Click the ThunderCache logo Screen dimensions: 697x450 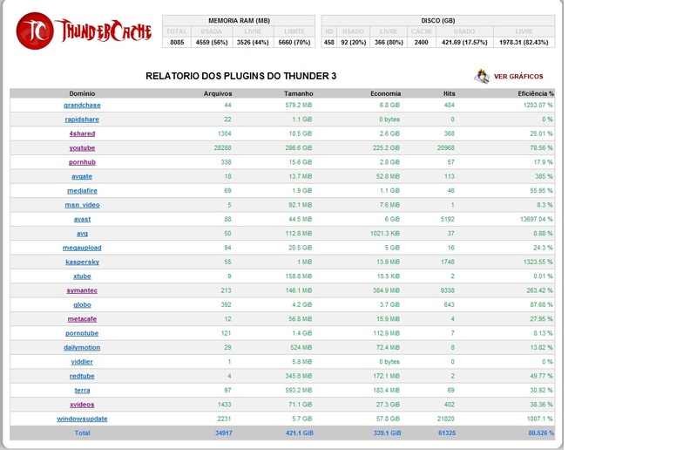pyautogui.click(x=84, y=31)
